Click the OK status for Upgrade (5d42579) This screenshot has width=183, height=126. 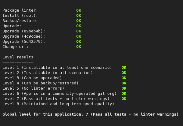[79, 42]
